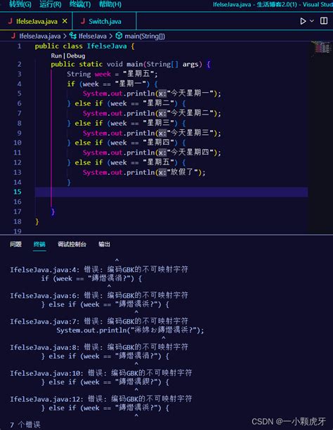Click the class symbol icon in breadcrumb

73,36
